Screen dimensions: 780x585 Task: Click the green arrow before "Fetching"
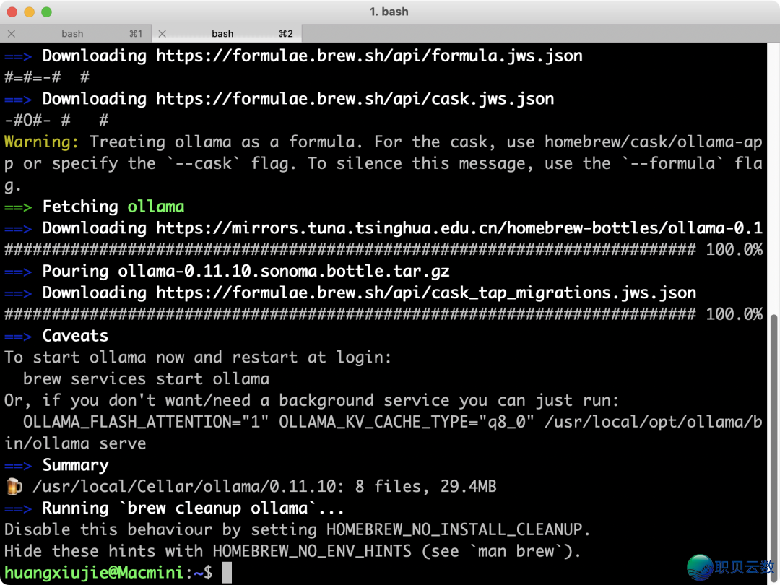click(x=18, y=207)
